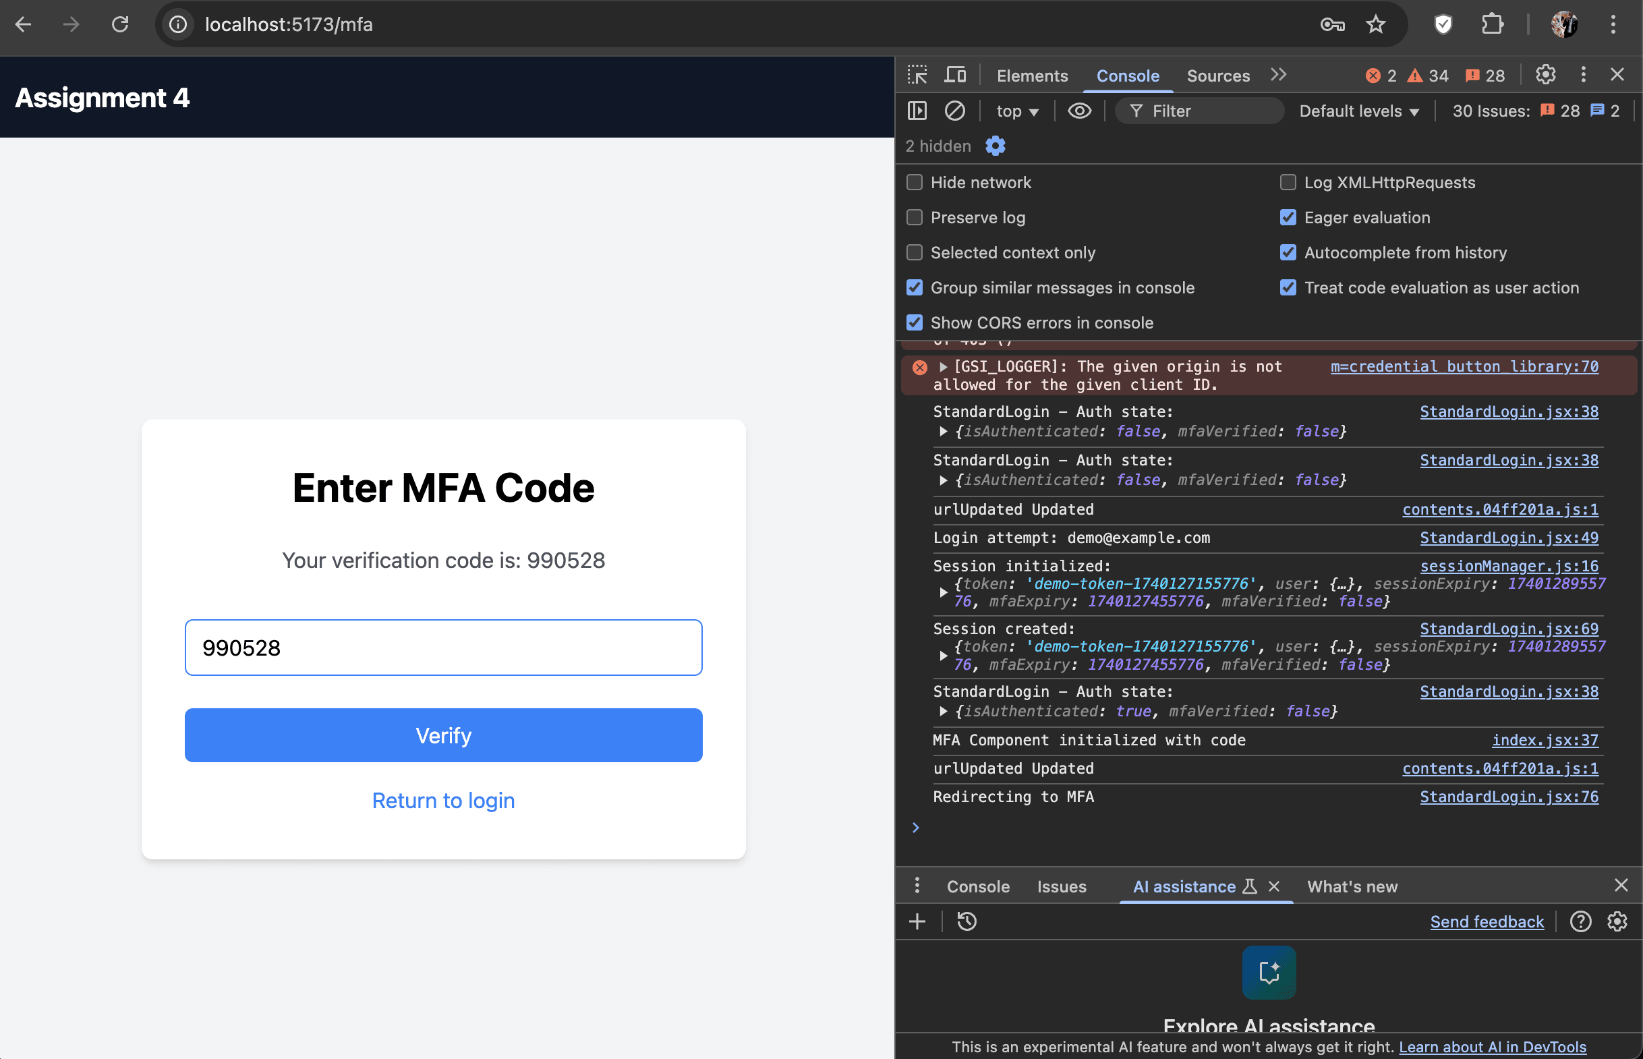Image resolution: width=1643 pixels, height=1059 pixels.
Task: Open the DevTools customize three-dot menu
Action: click(1583, 74)
